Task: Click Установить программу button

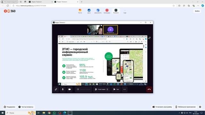Action: pyautogui.click(x=162, y=107)
